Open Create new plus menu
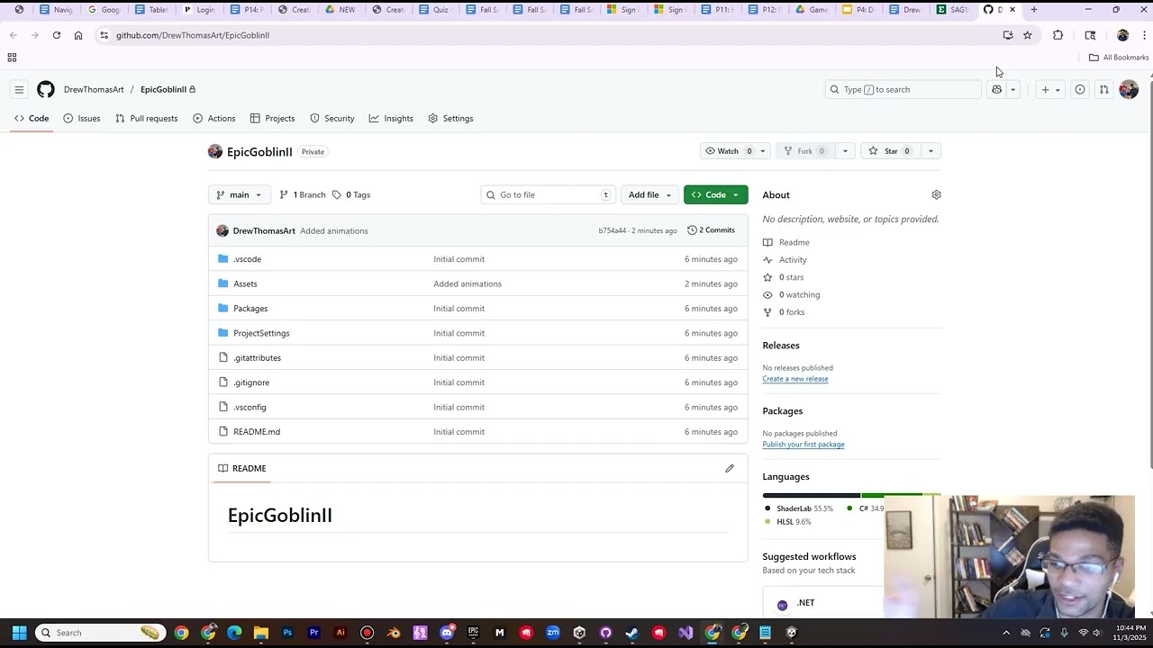The height and width of the screenshot is (648, 1153). click(x=1050, y=89)
